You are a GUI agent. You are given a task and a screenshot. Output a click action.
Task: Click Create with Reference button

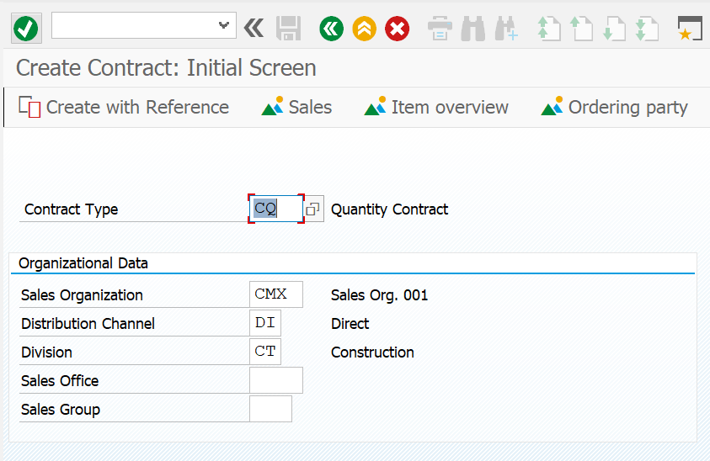click(124, 108)
